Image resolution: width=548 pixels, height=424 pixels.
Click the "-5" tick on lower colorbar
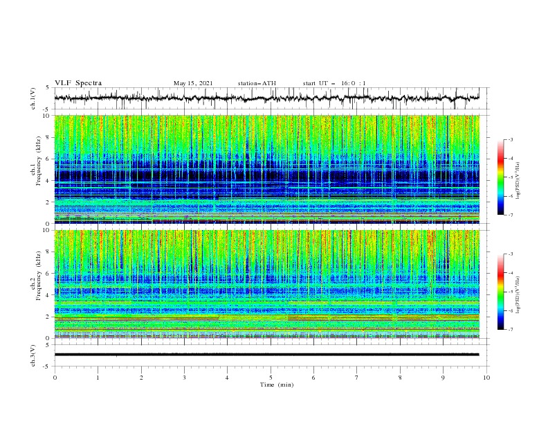click(511, 292)
